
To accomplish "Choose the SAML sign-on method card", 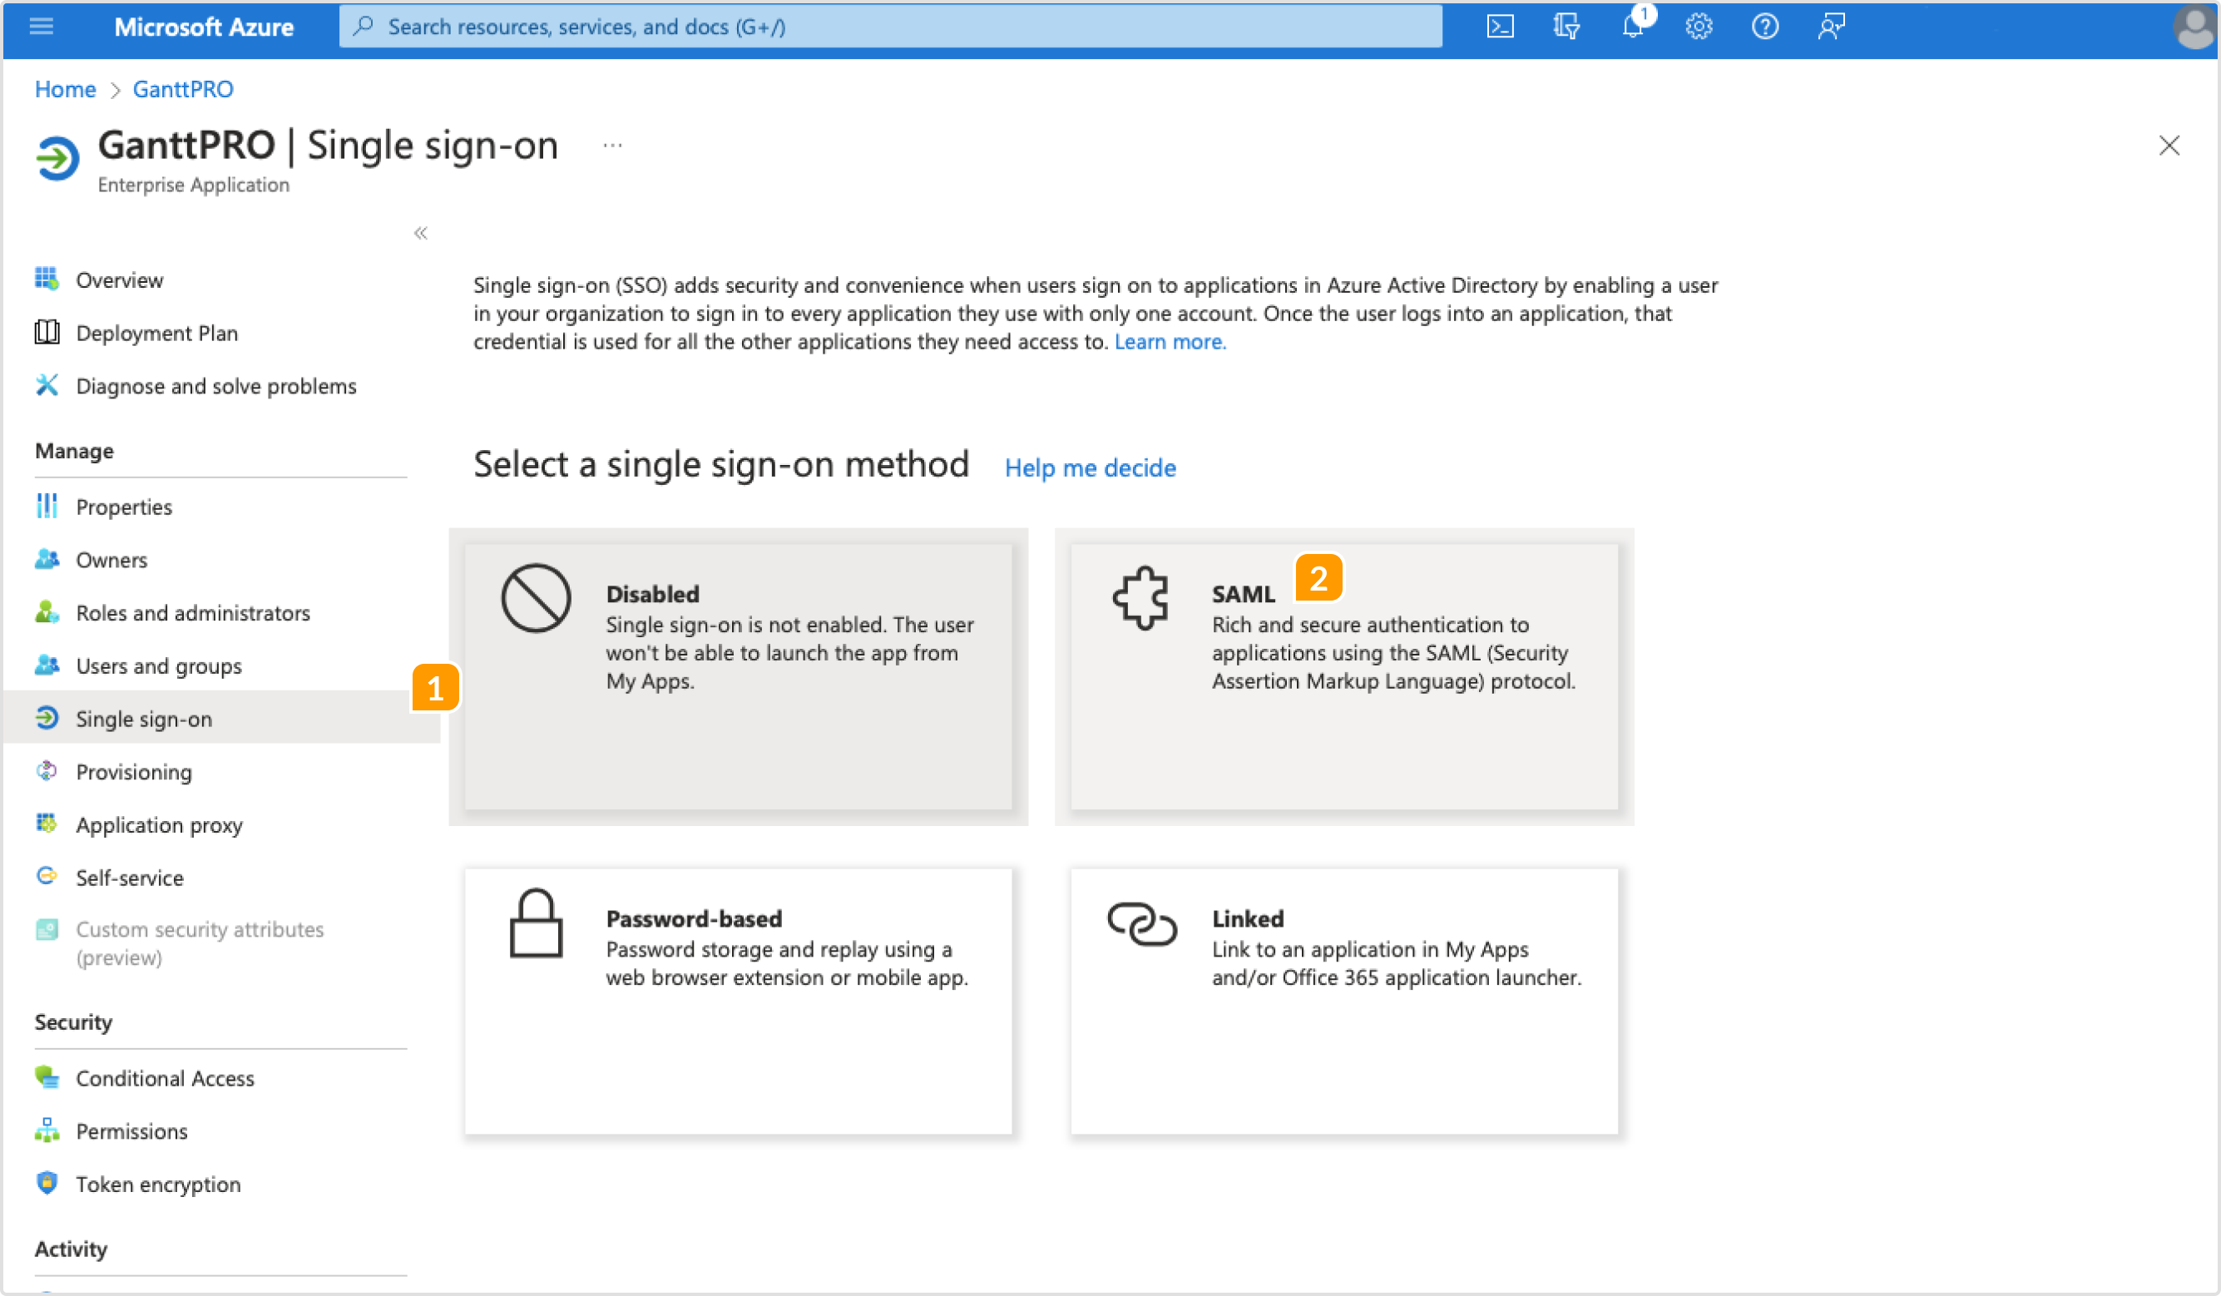I will coord(1344,677).
